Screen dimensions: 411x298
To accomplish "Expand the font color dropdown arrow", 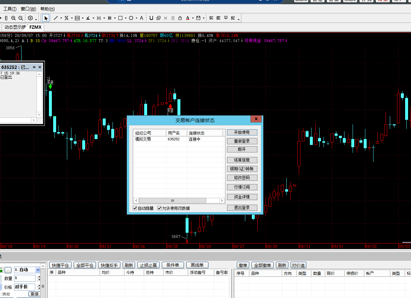I will click(x=193, y=18).
